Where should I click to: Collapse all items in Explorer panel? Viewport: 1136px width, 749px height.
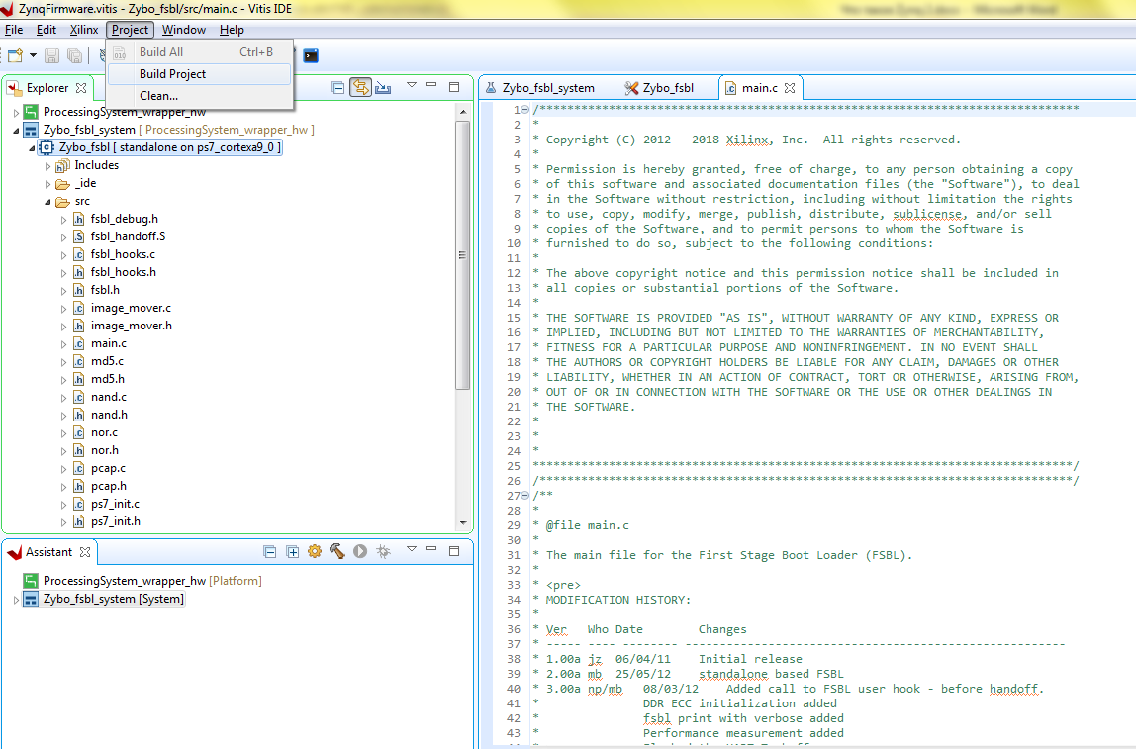point(337,88)
